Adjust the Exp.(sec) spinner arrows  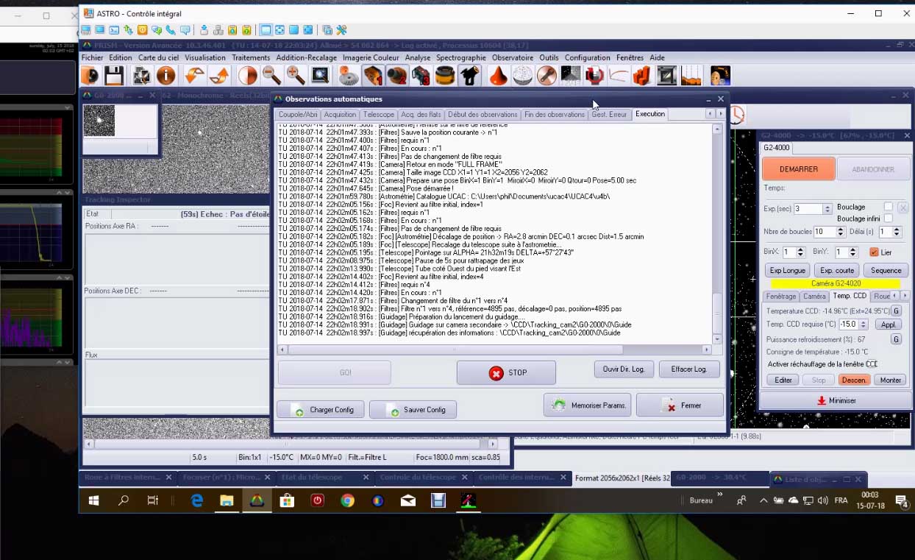pyautogui.click(x=827, y=209)
